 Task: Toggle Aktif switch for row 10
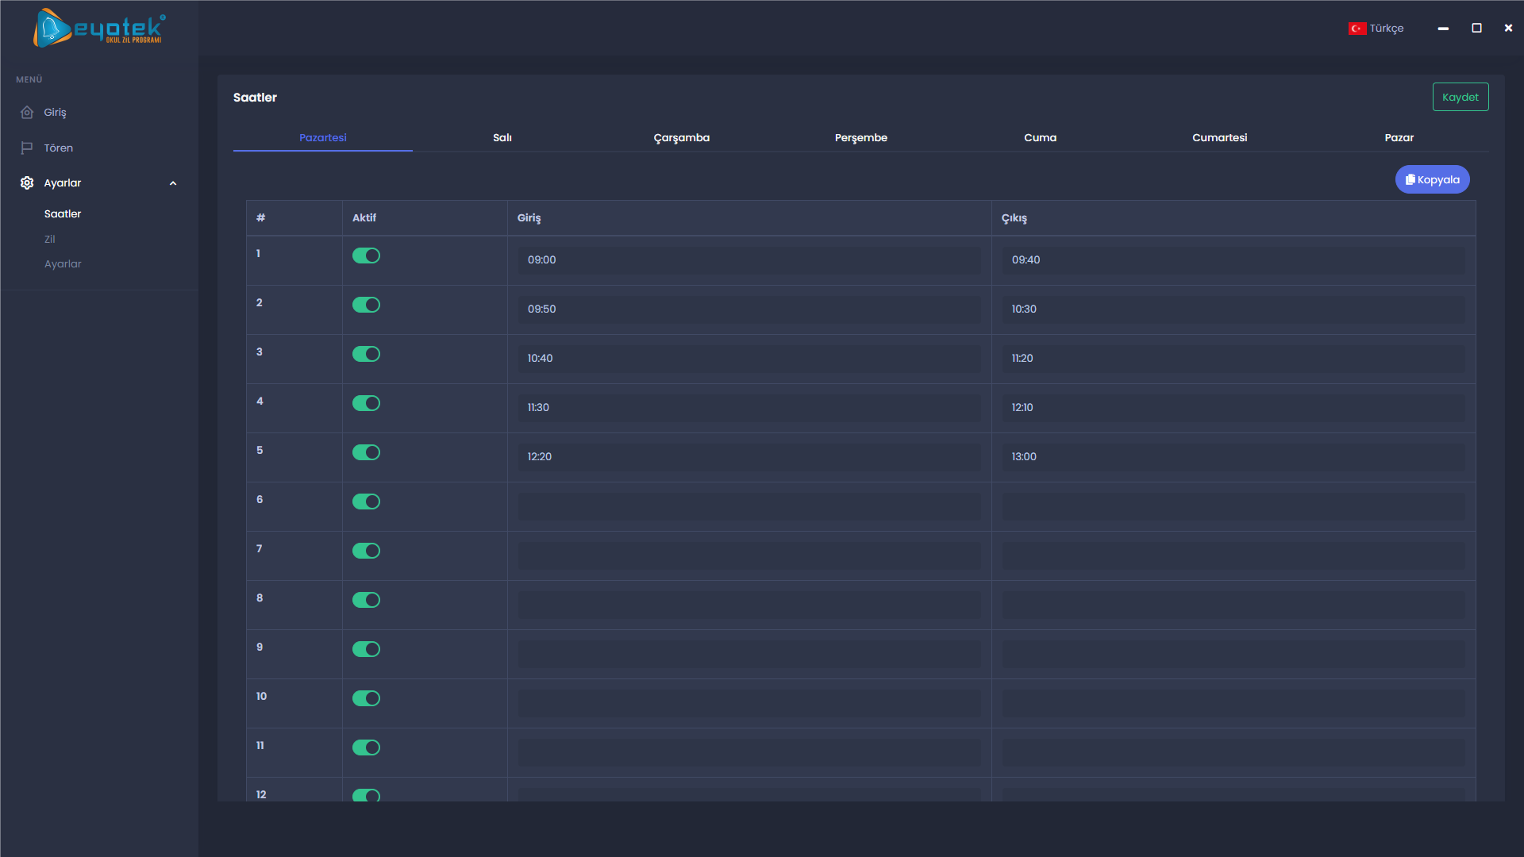(366, 698)
